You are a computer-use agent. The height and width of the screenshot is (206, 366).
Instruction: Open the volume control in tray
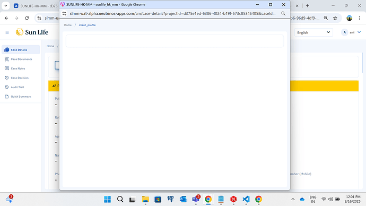[x=330, y=199]
